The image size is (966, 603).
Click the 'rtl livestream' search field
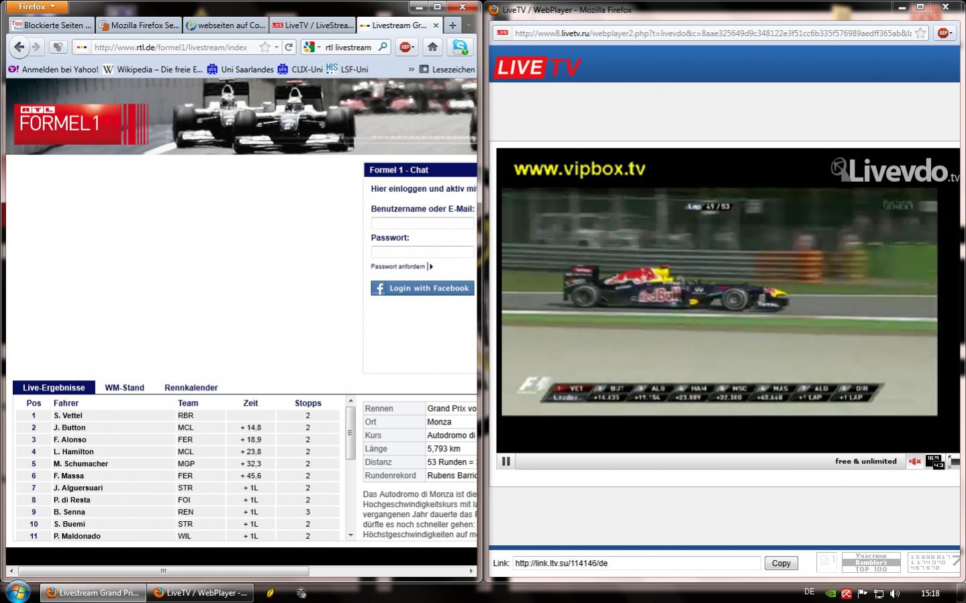pos(349,47)
